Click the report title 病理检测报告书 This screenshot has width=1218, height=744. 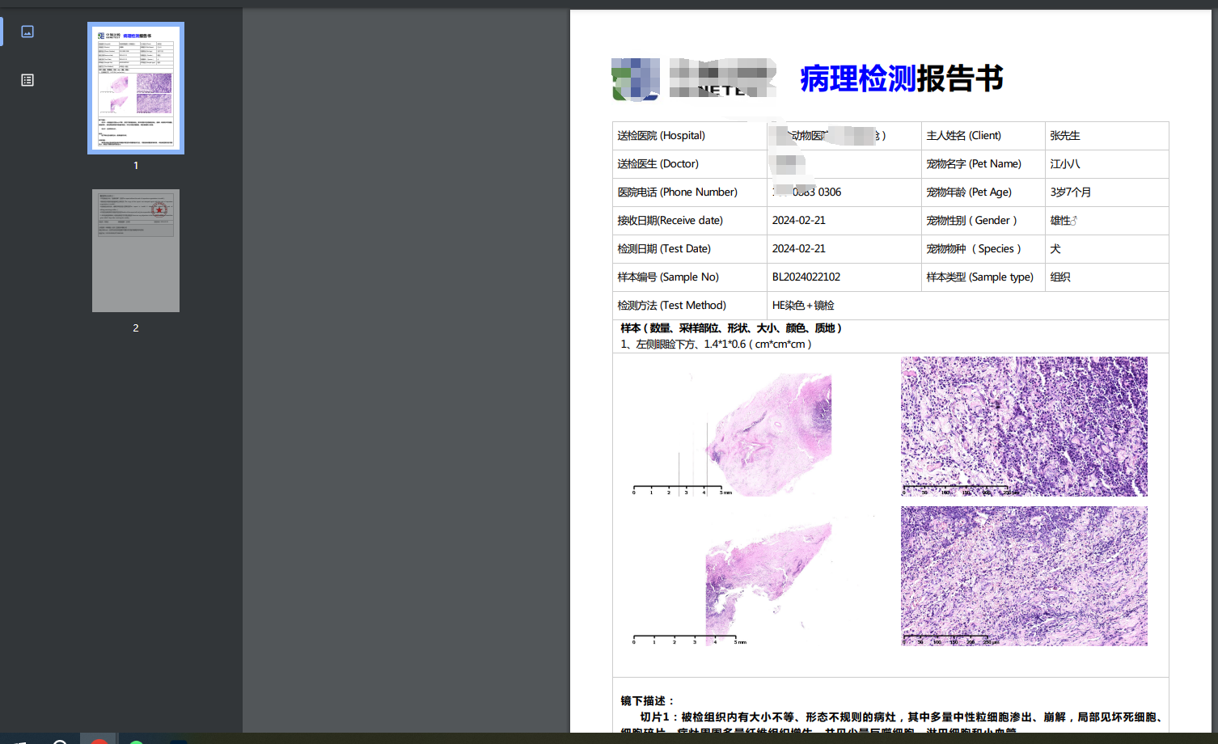pos(902,78)
